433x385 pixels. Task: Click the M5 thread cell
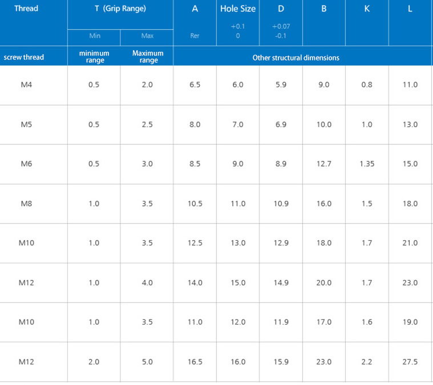26,124
